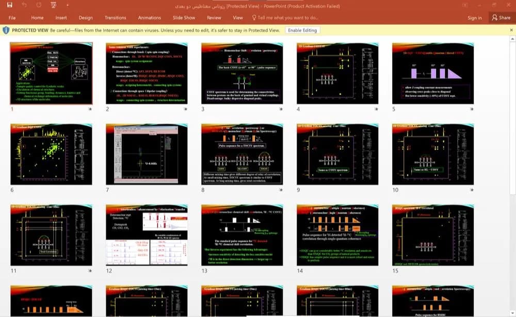This screenshot has width=516, height=317.
Task: Select slide 13 thumbnail
Action: click(x=242, y=235)
